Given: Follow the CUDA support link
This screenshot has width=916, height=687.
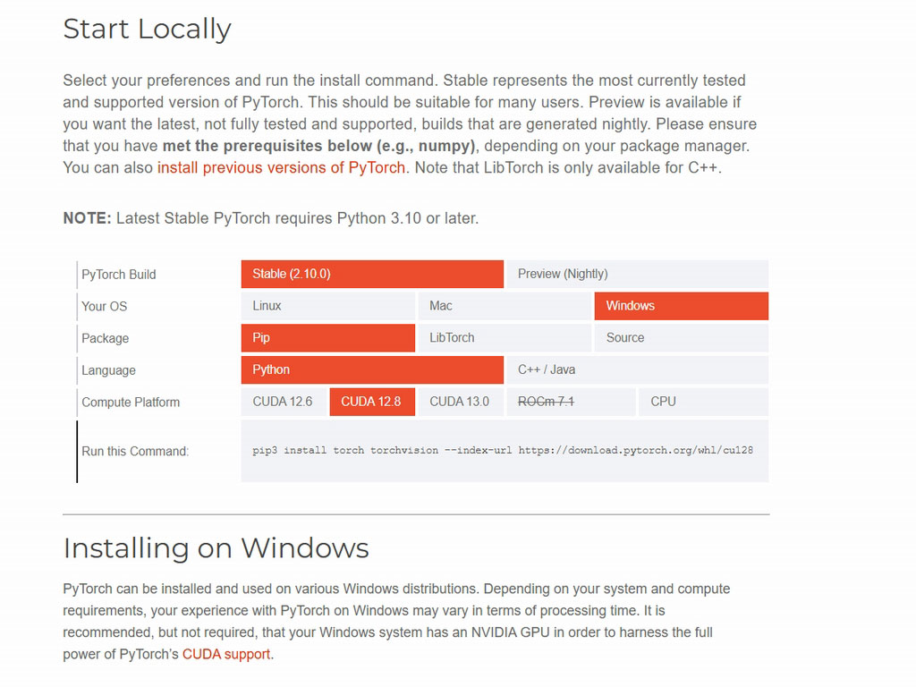Looking at the screenshot, I should pos(226,654).
